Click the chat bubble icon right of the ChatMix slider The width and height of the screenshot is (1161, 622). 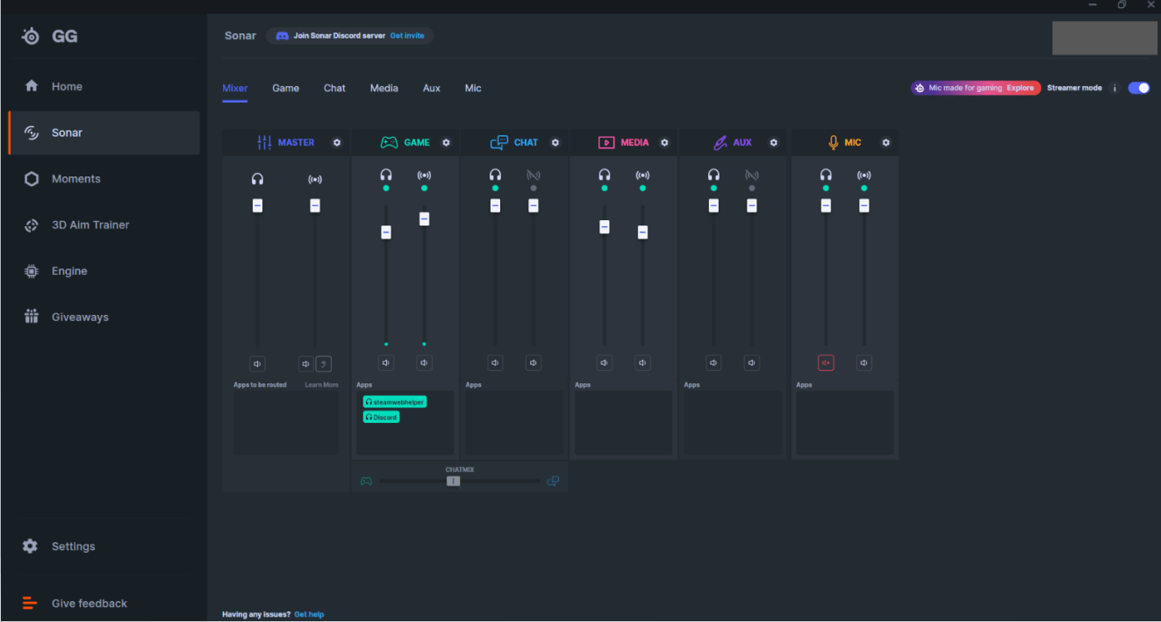click(553, 481)
